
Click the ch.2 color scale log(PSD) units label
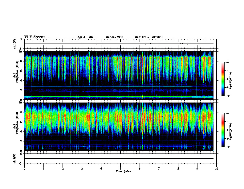pos(231,131)
